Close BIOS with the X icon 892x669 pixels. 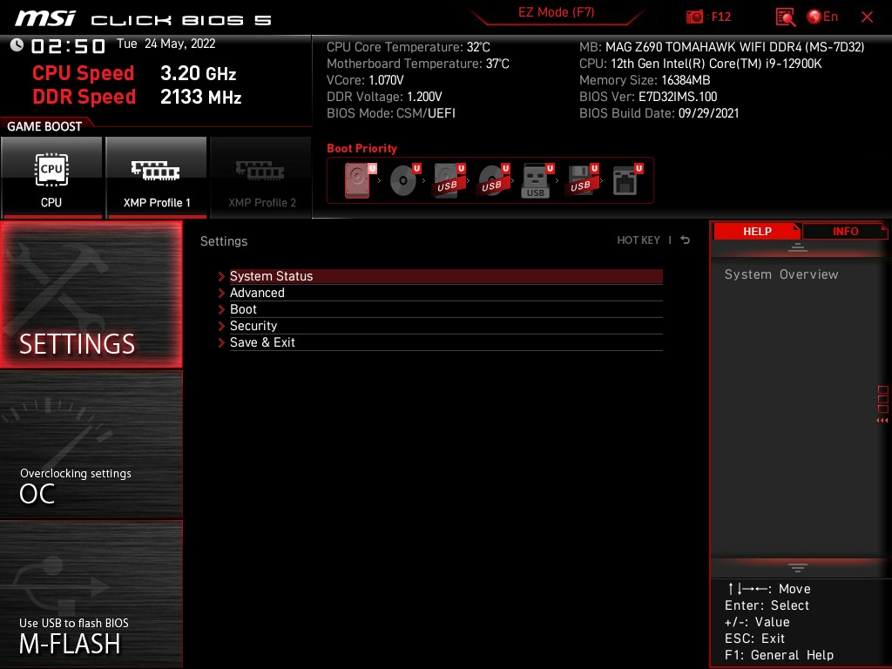[x=867, y=17]
